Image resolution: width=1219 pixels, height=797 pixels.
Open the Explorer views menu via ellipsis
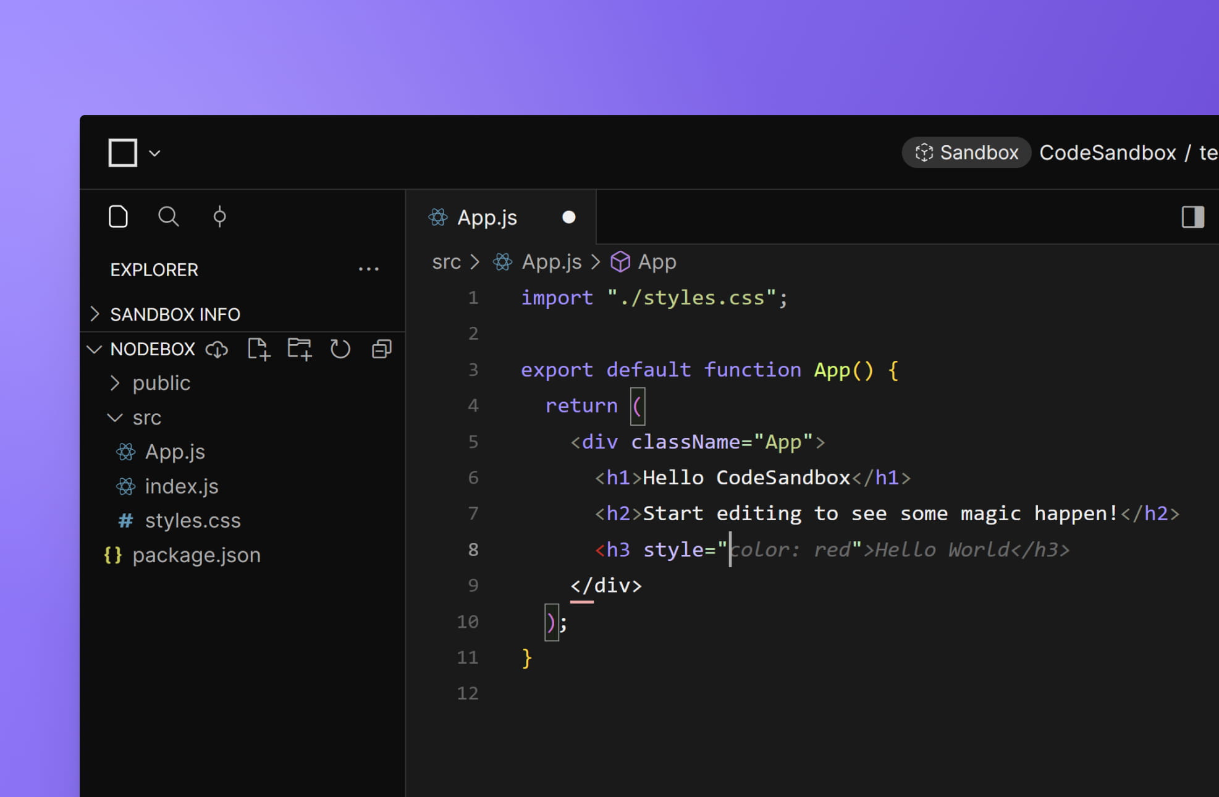(x=369, y=269)
